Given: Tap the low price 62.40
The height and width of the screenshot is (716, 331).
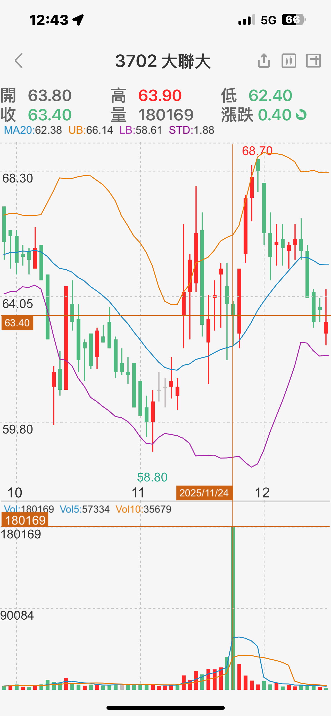Looking at the screenshot, I should [x=270, y=95].
